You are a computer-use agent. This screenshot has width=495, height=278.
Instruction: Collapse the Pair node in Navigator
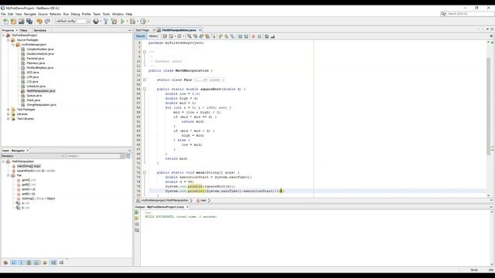click(9, 175)
